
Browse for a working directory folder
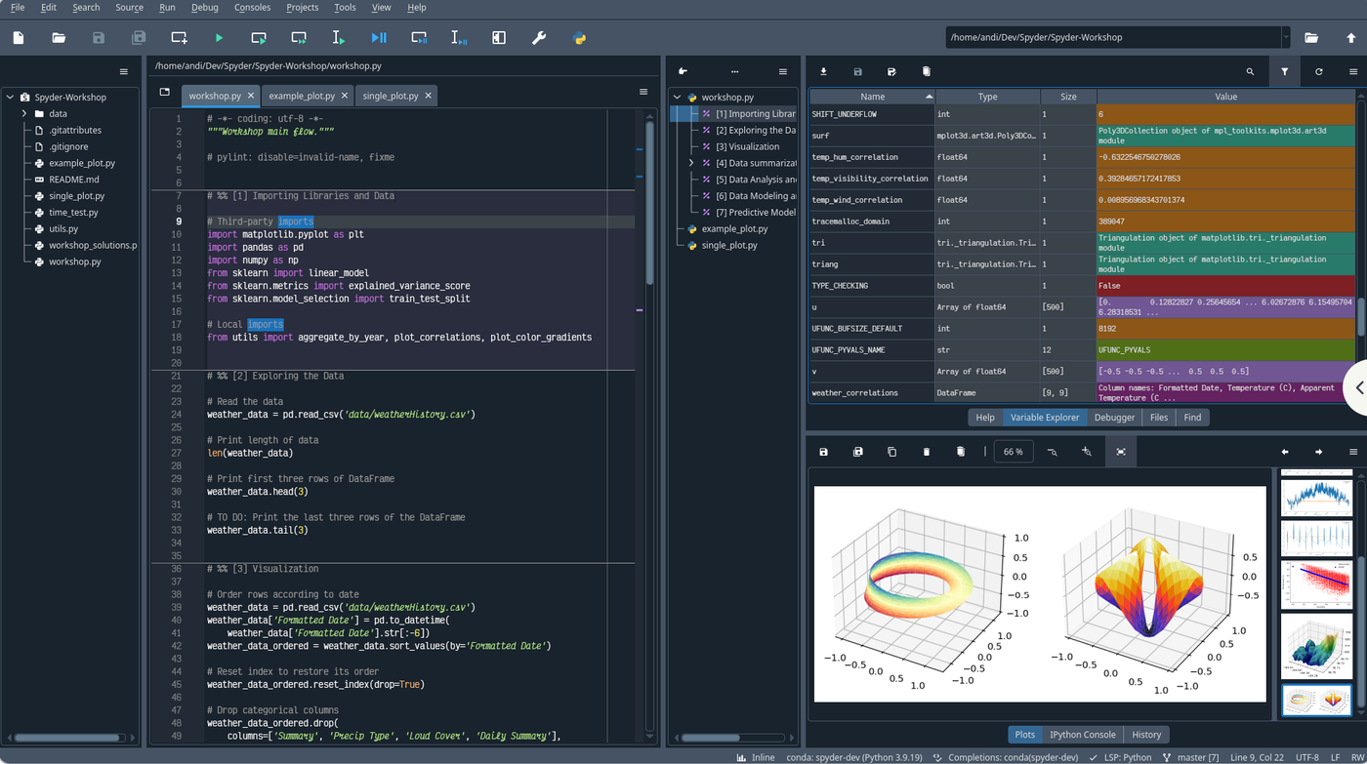click(x=1311, y=38)
